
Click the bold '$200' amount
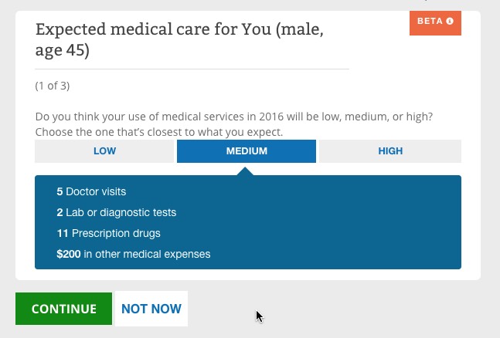tap(68, 254)
